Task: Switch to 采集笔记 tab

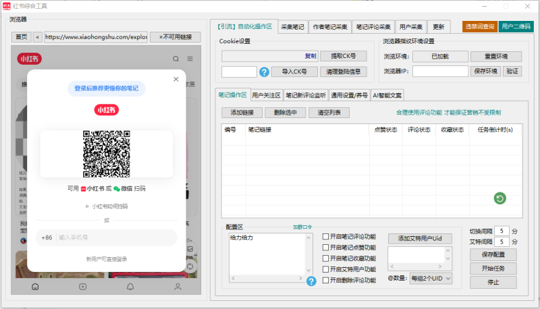Action: tap(292, 27)
